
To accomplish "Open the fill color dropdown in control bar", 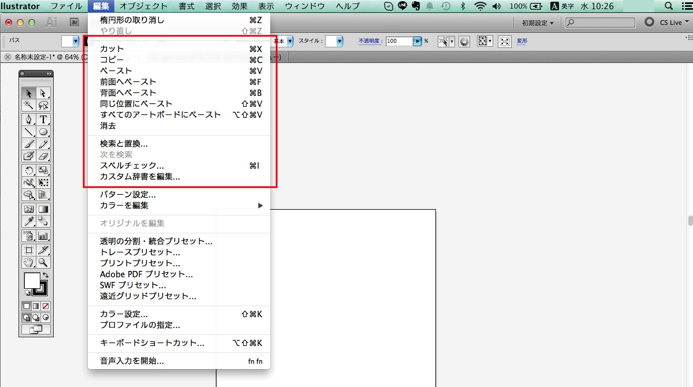I will (75, 42).
